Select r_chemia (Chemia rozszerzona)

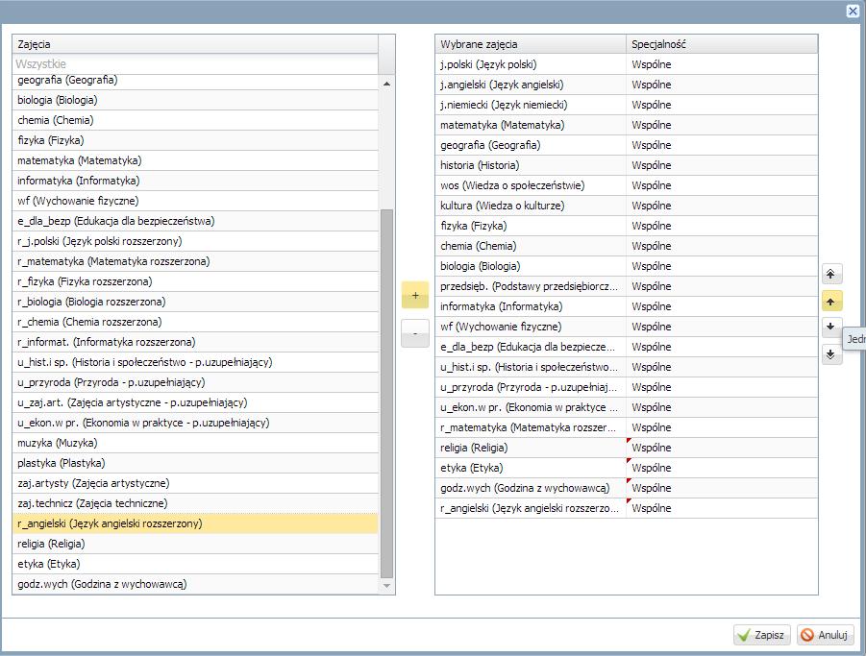click(x=195, y=322)
